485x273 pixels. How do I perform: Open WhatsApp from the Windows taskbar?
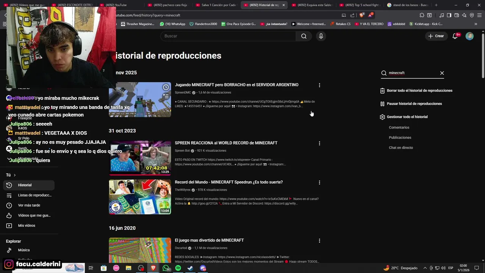pos(166,268)
